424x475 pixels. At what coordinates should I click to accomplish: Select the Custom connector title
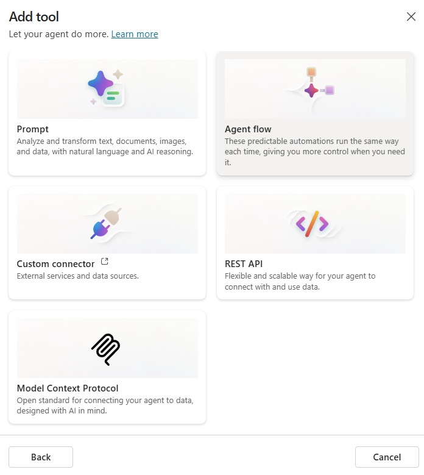coord(55,264)
